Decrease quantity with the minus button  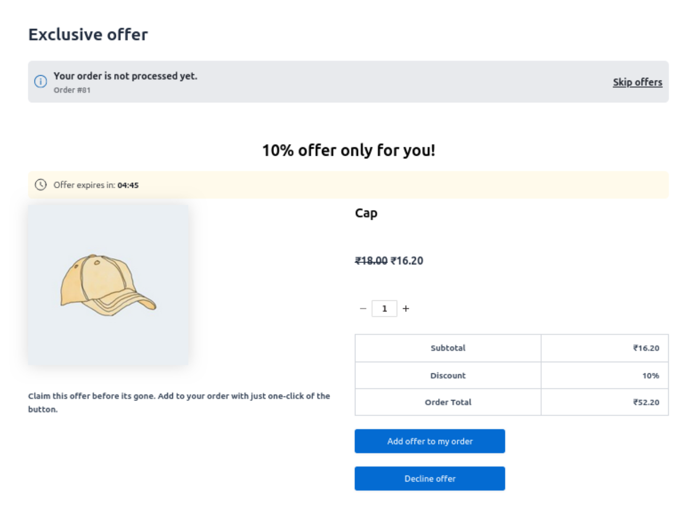point(363,309)
